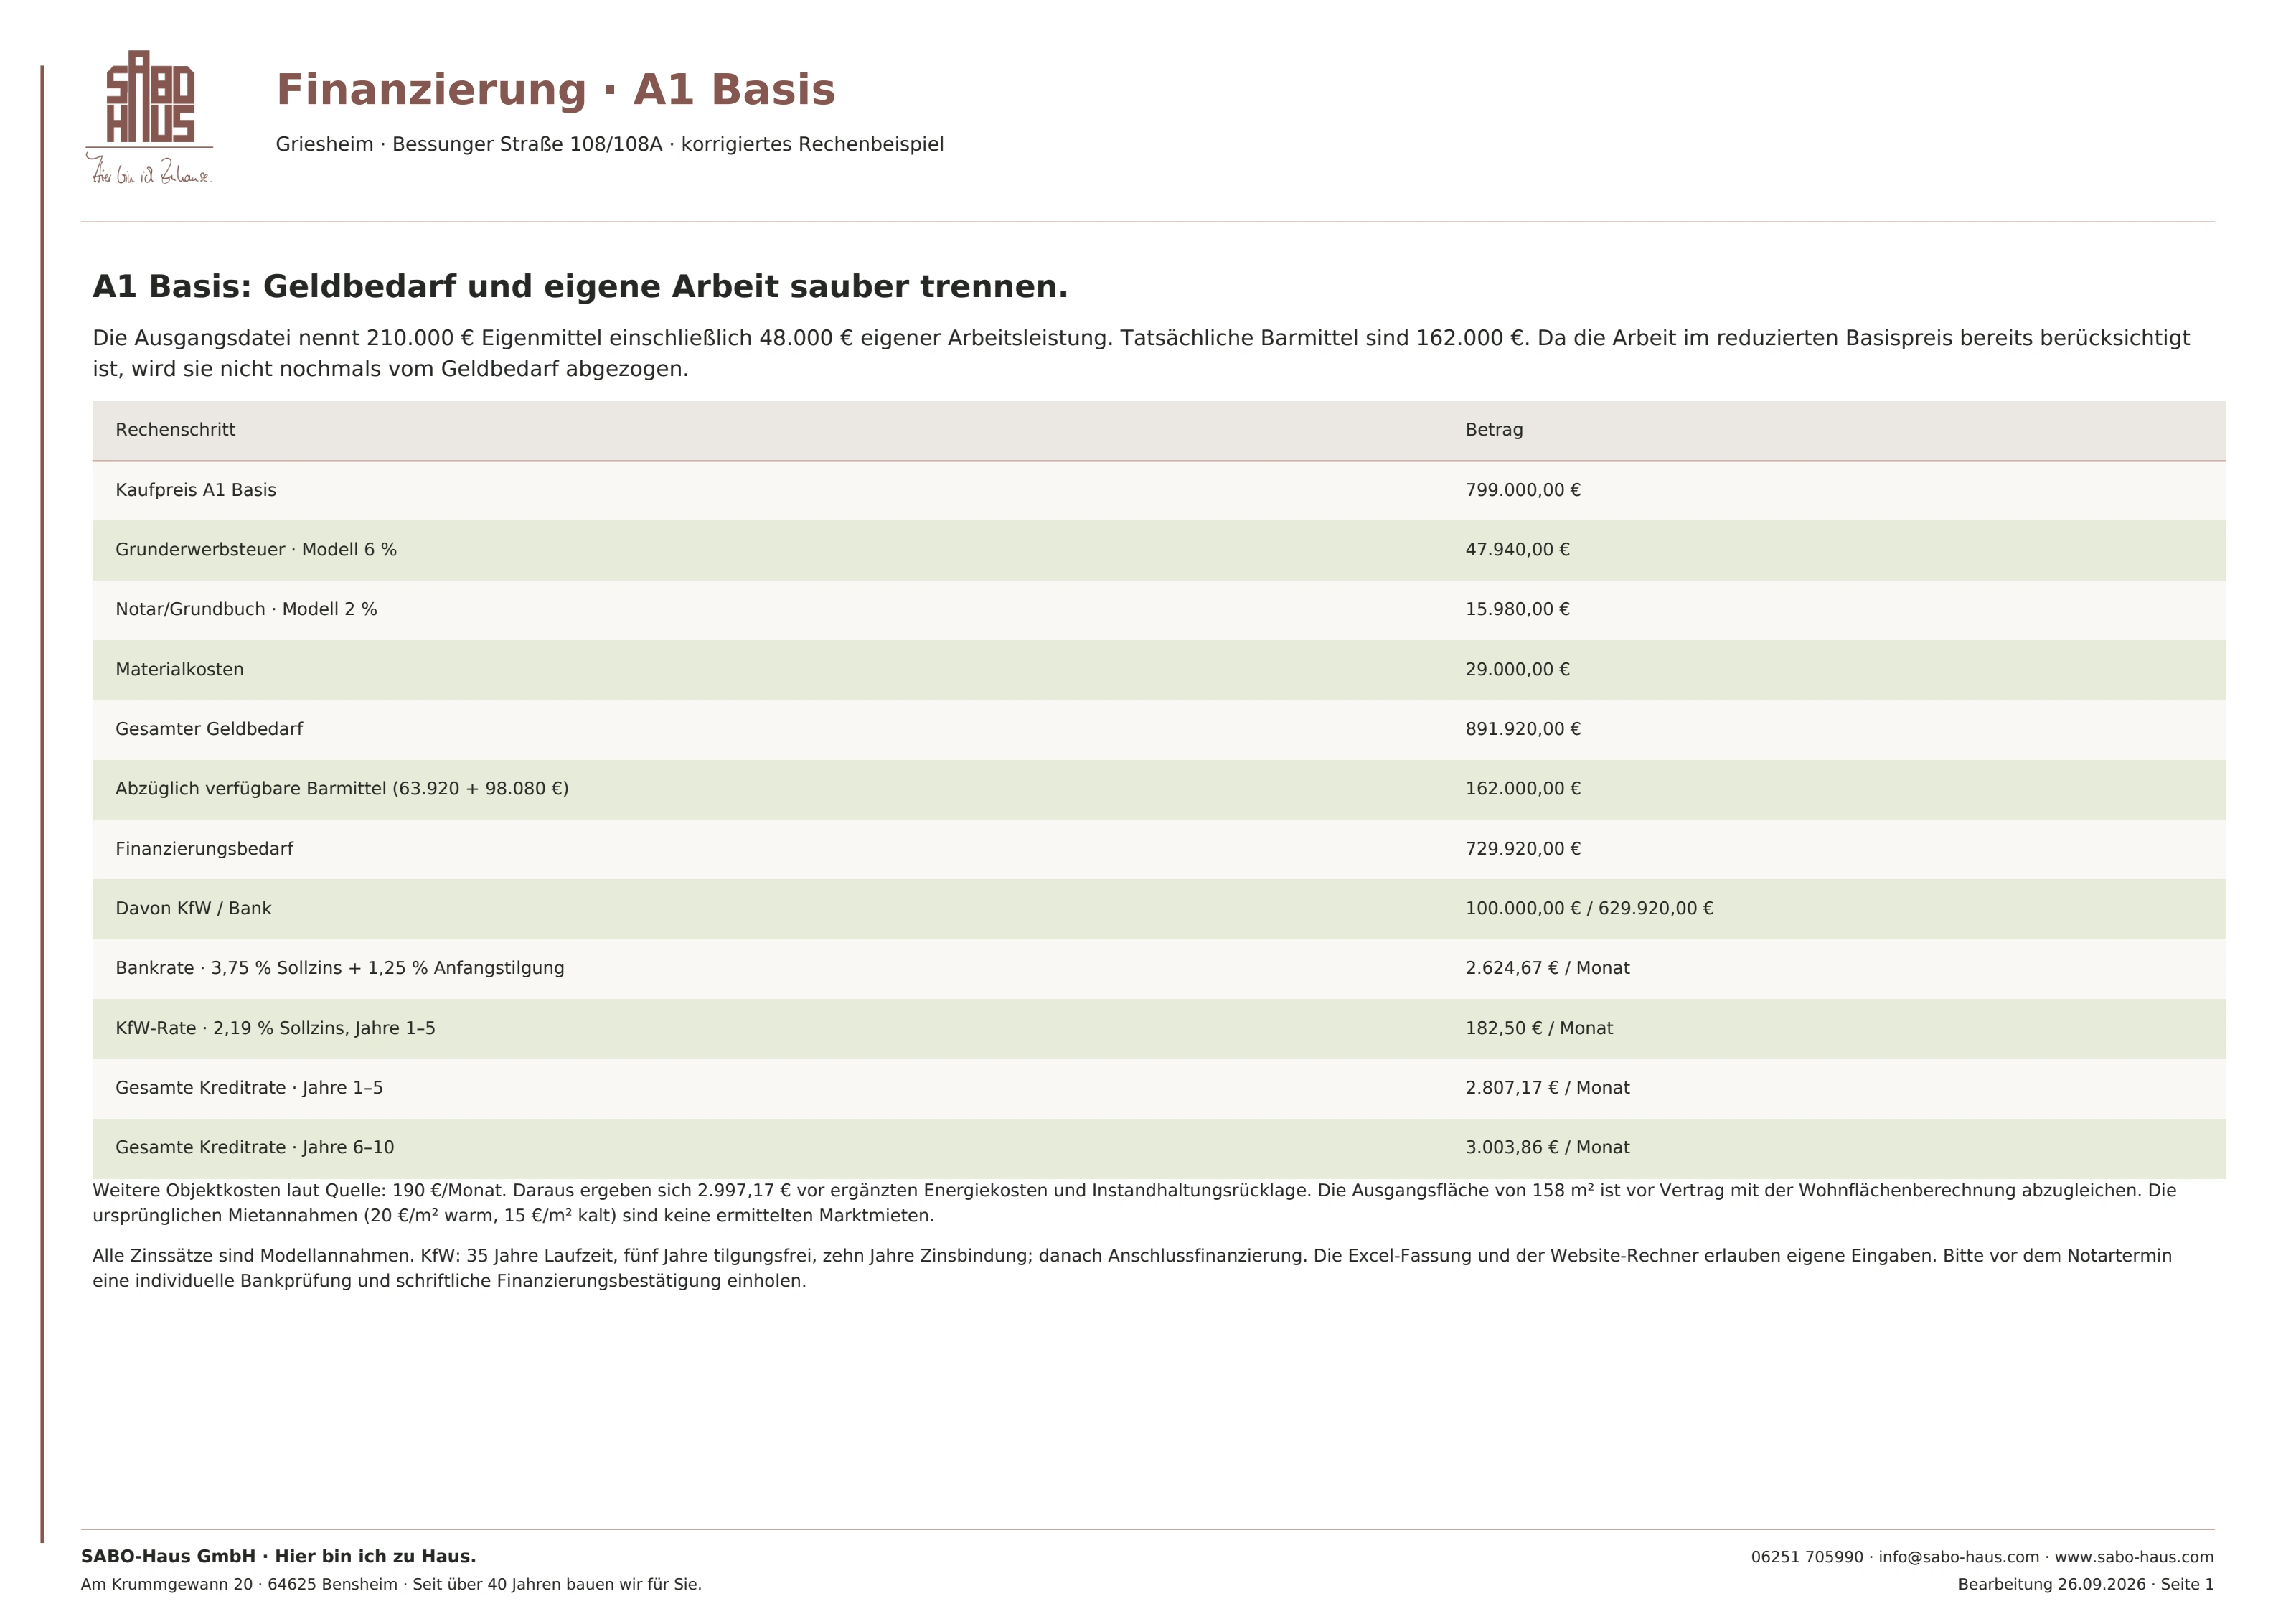Viewport: 2296px width, 1624px height.
Task: Select "Gesamte Kreditrate · Jahre 1–5" label
Action: pos(249,1088)
